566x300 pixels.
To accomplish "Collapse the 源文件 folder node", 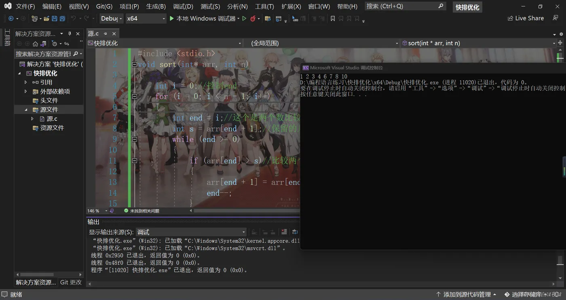I will (x=26, y=110).
